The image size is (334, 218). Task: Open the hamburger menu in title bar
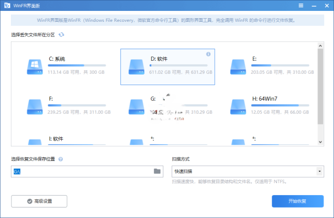pos(301,6)
